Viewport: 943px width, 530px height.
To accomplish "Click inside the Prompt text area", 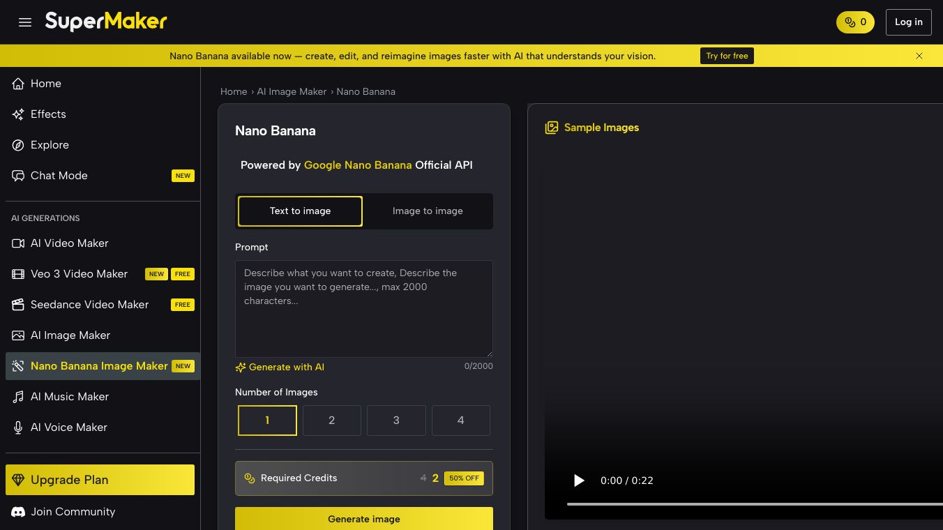I will [363, 308].
